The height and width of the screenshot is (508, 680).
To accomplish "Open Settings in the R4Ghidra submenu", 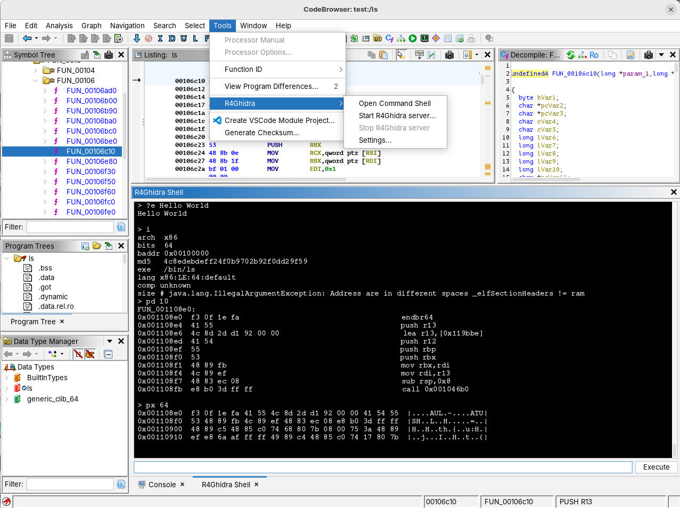I will tap(375, 140).
